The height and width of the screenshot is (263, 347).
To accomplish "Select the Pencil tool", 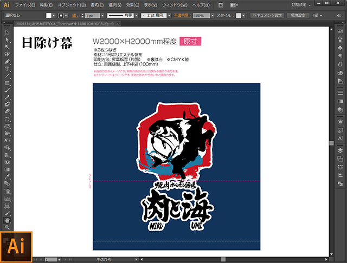I will tap(7, 97).
